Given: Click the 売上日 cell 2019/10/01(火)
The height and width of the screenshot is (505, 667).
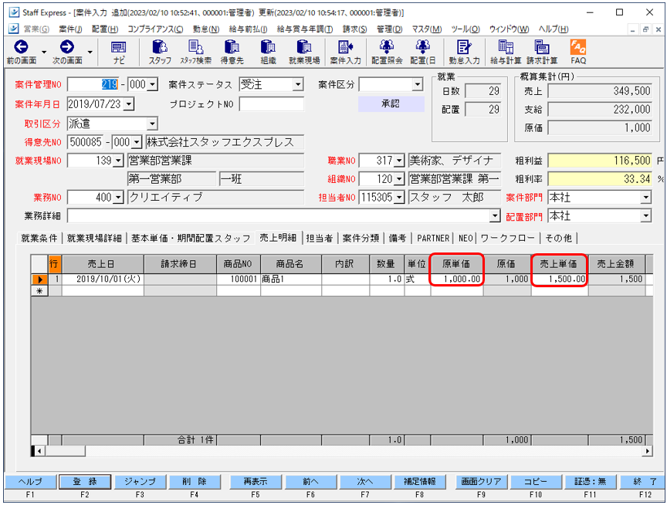Looking at the screenshot, I should pos(103,279).
